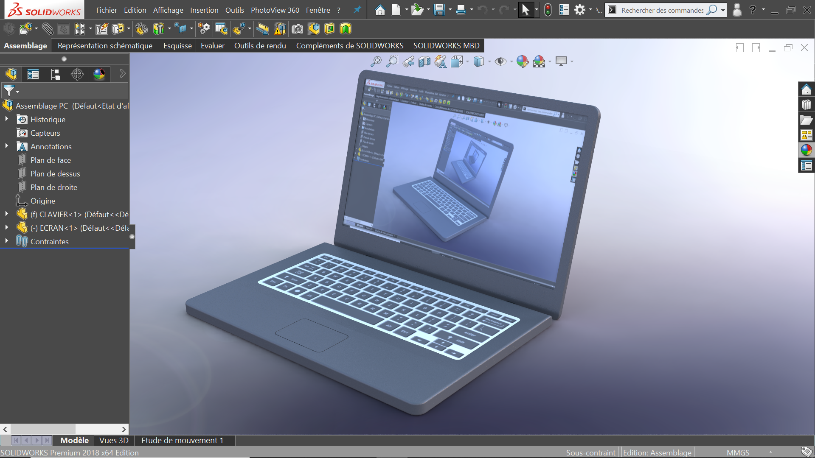Start a New Motion Study with gears icon
This screenshot has height=458, width=815.
(x=204, y=29)
